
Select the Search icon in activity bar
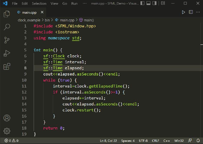coord(7,27)
